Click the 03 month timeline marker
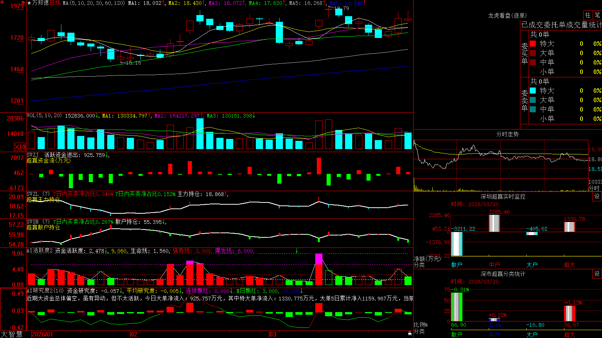602x338 pixels. coord(273,334)
